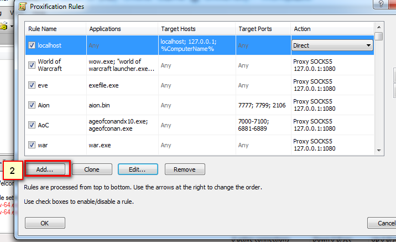Select the AoC rule name

tap(43, 125)
